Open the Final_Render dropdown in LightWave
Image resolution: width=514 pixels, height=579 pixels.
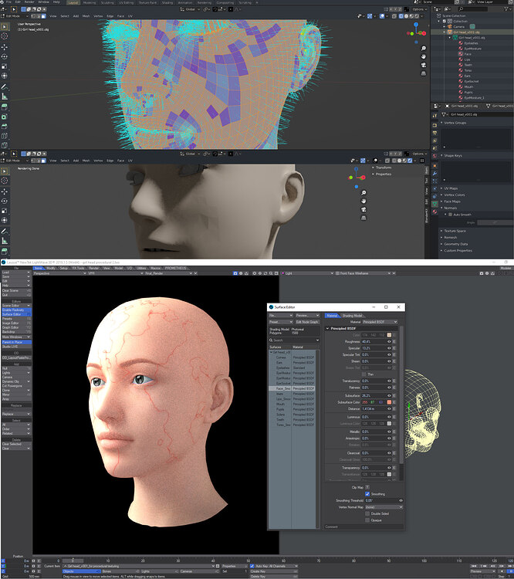pos(168,273)
